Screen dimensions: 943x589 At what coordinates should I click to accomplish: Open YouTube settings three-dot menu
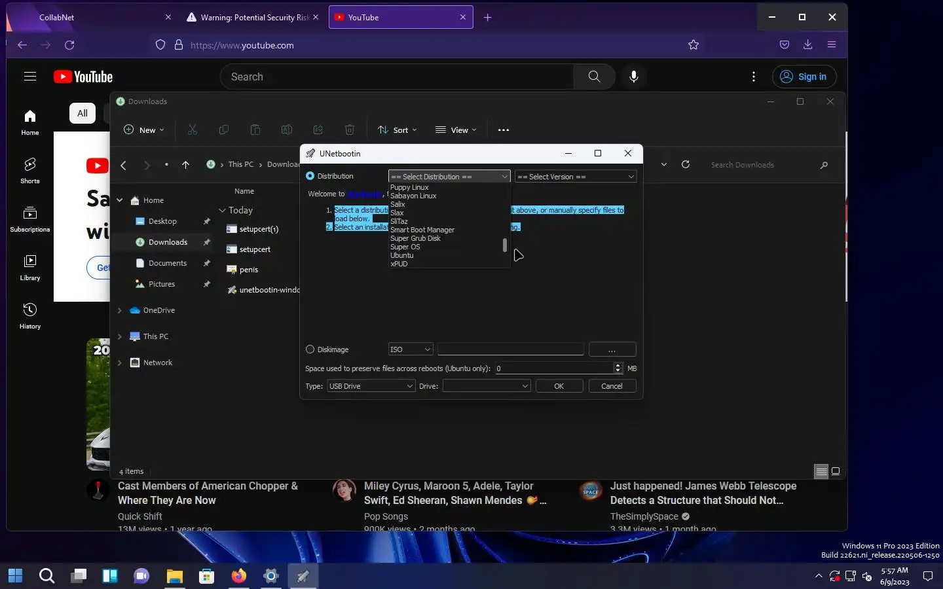(x=754, y=77)
